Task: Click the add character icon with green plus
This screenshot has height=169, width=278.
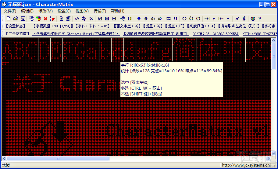Action: 38,19
